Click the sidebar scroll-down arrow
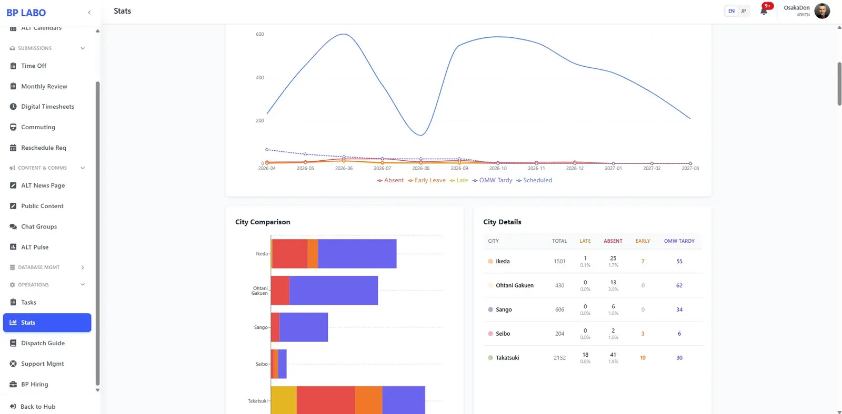 coord(97,390)
